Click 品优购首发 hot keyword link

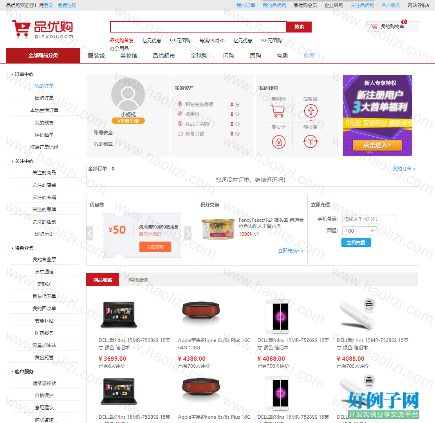[122, 40]
